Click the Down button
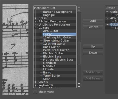 click(x=93, y=53)
